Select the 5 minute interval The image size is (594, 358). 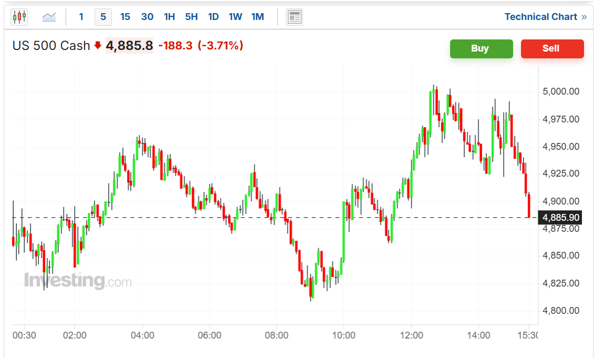pyautogui.click(x=103, y=17)
